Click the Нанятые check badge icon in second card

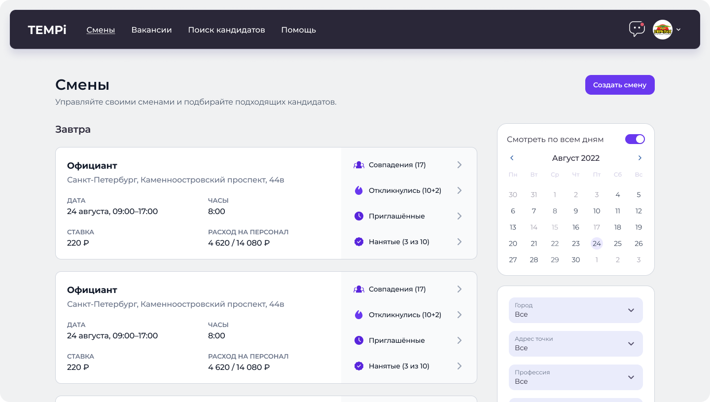359,366
